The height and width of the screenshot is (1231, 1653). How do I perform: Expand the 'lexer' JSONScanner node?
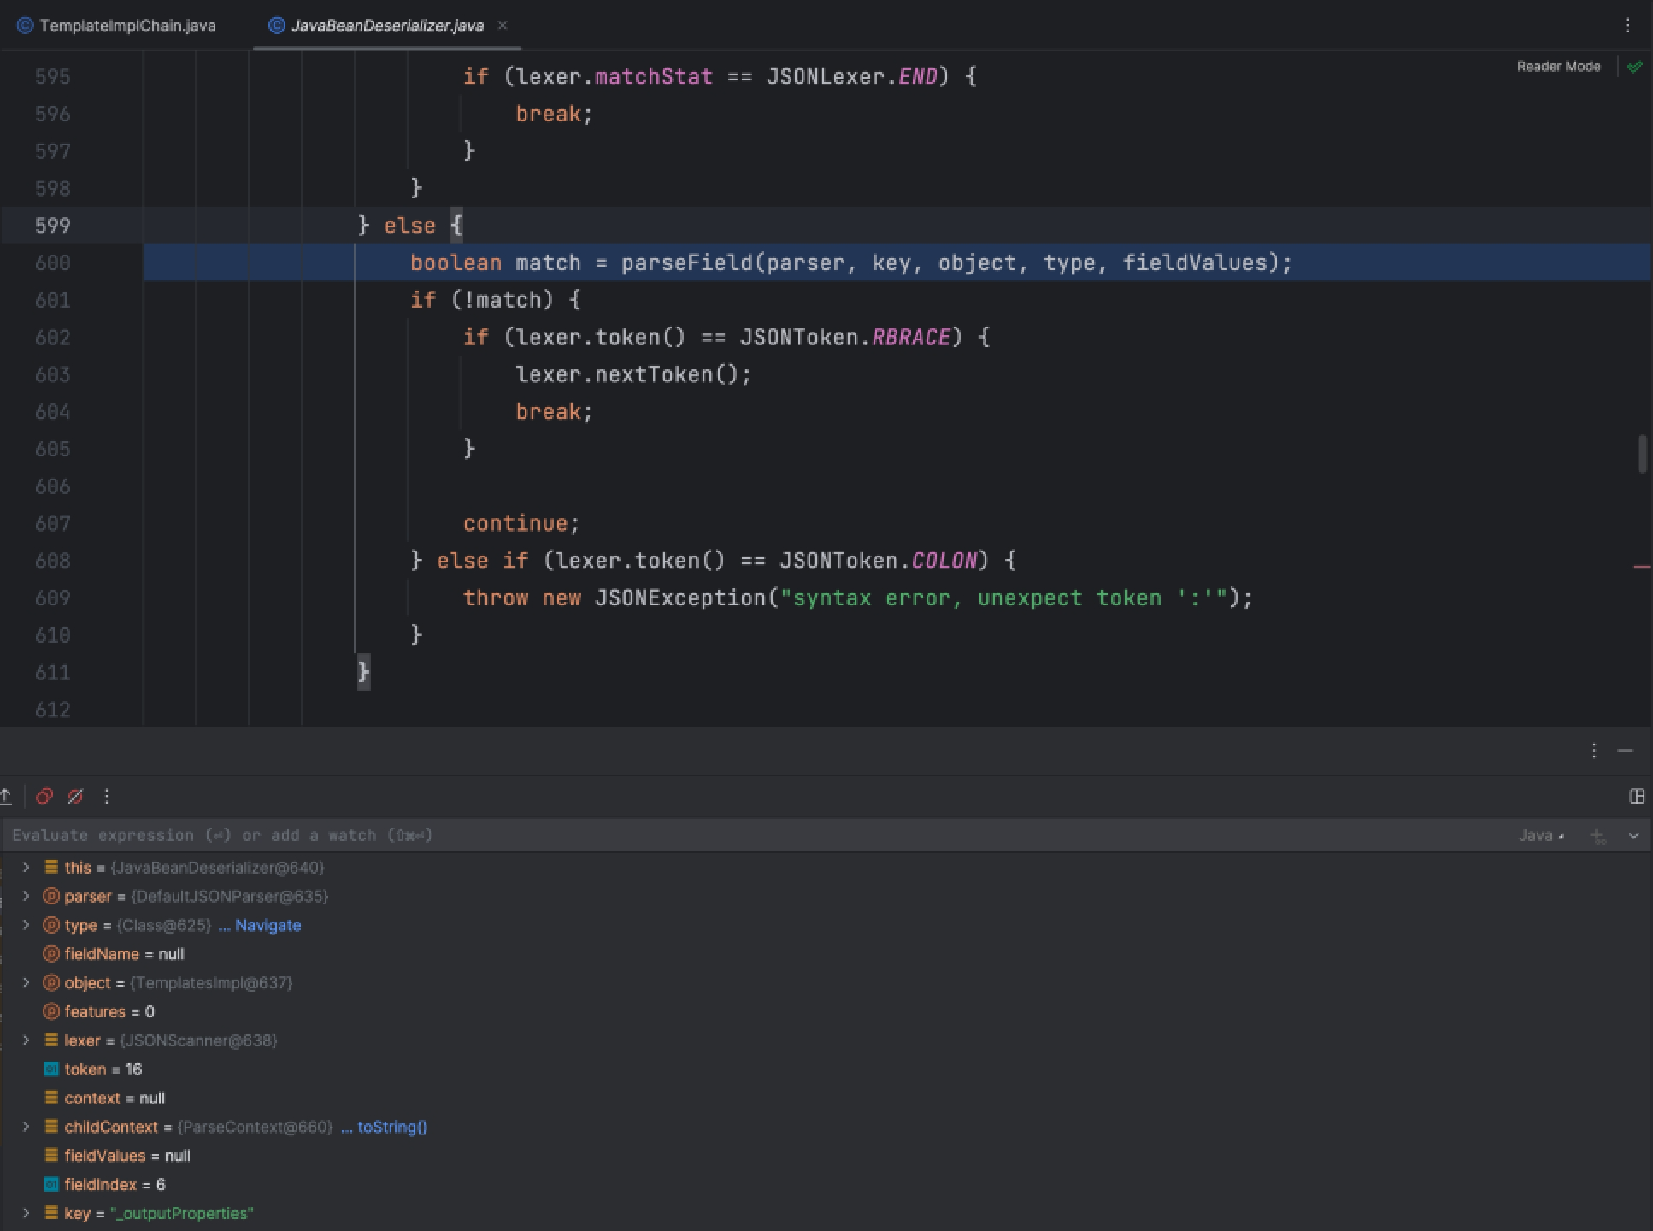click(x=26, y=1040)
